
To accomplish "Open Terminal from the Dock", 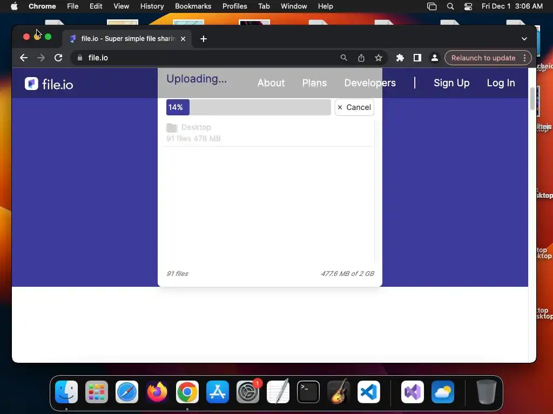I will (x=308, y=392).
